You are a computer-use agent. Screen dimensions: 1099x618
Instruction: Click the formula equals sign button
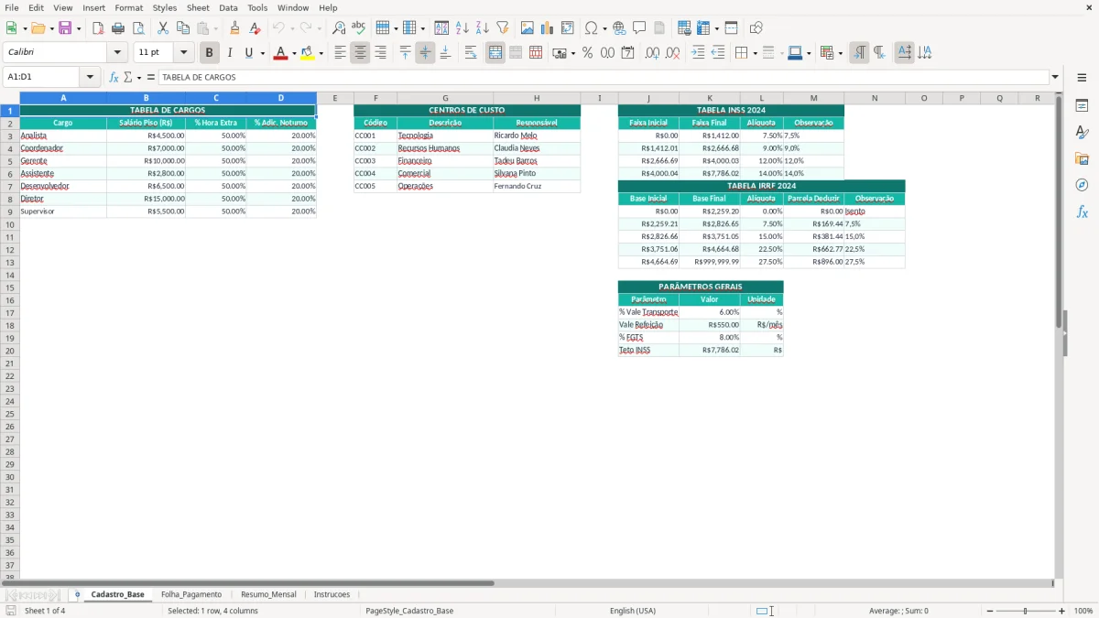click(x=151, y=78)
